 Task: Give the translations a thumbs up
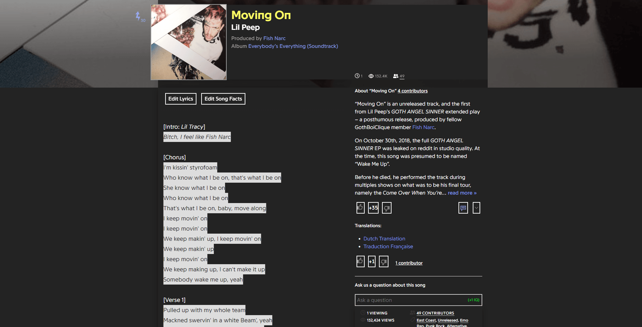tap(360, 261)
